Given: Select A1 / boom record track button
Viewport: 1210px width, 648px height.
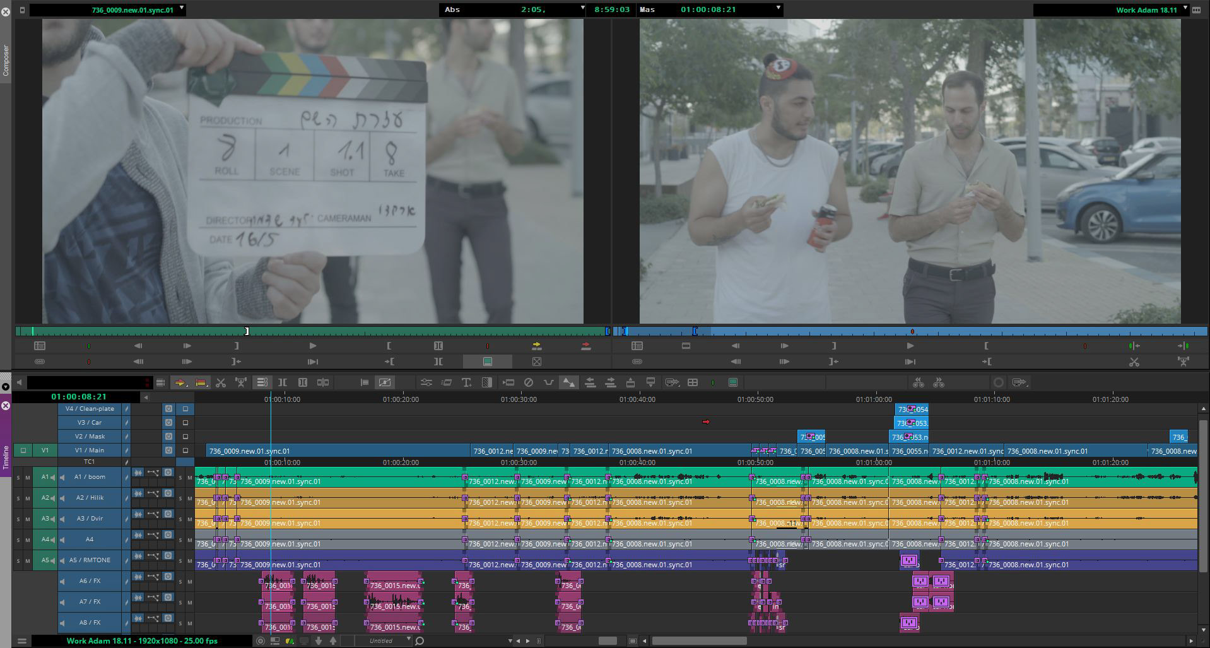Looking at the screenshot, I should 89,477.
